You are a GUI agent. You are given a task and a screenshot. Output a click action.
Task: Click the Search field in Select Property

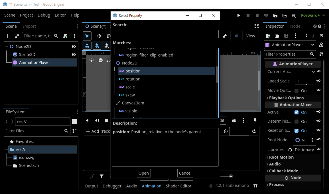pyautogui.click(x=165, y=34)
